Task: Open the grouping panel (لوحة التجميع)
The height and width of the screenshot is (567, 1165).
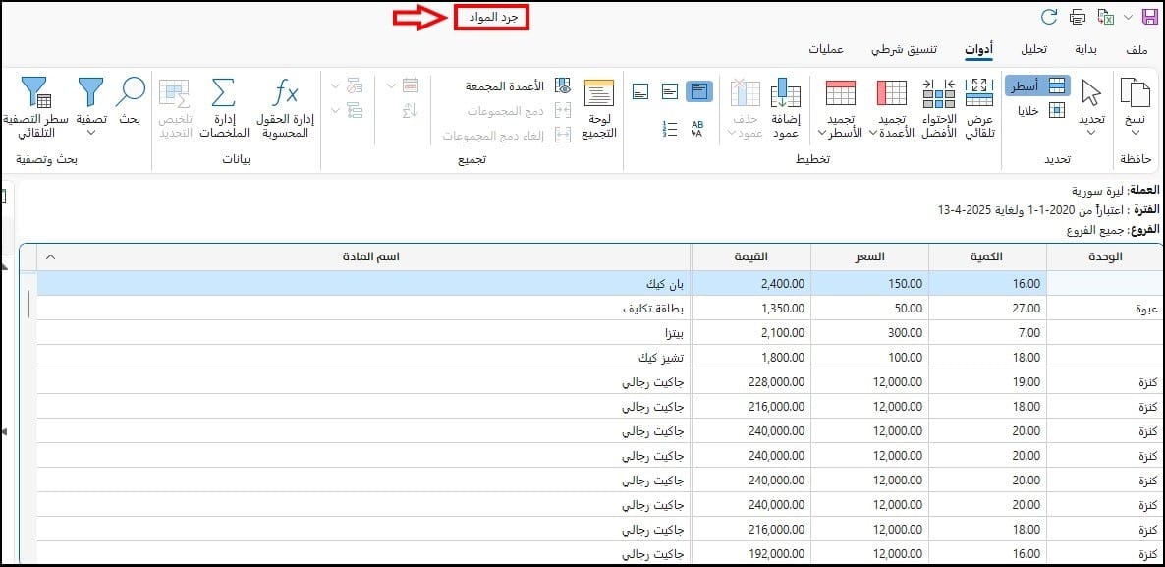Action: point(598,107)
